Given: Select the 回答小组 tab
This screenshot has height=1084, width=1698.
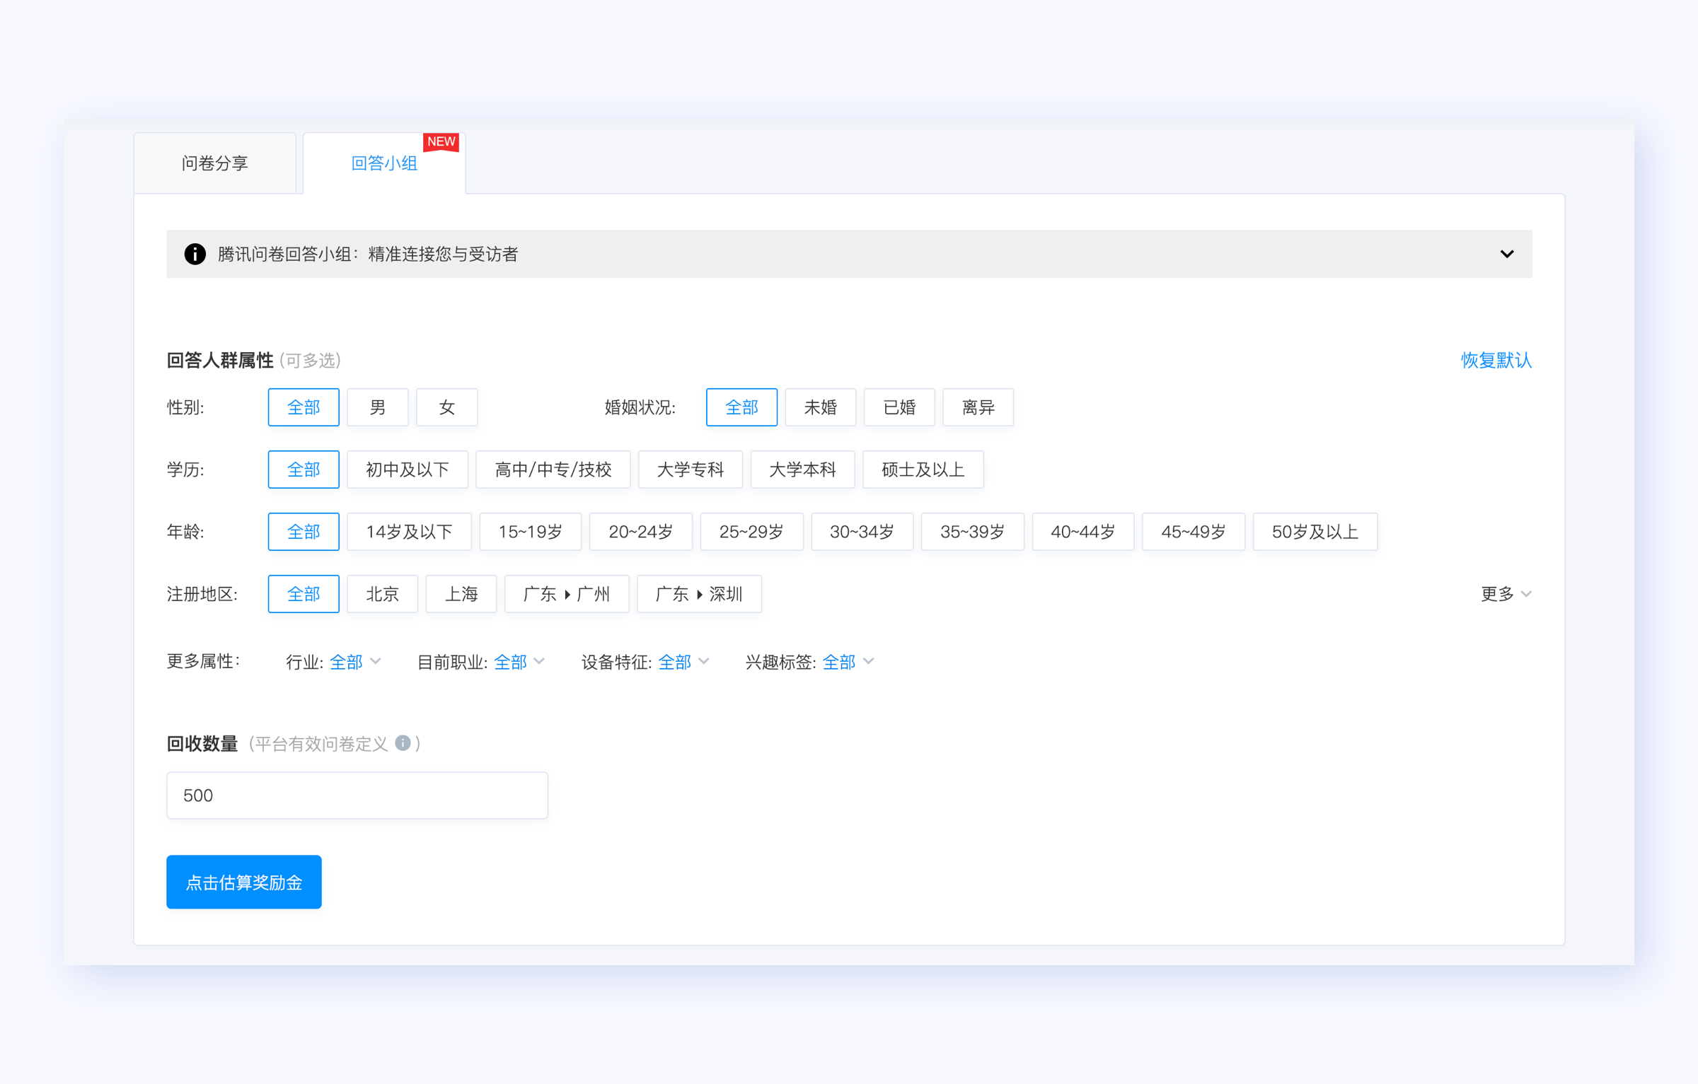Looking at the screenshot, I should (383, 163).
